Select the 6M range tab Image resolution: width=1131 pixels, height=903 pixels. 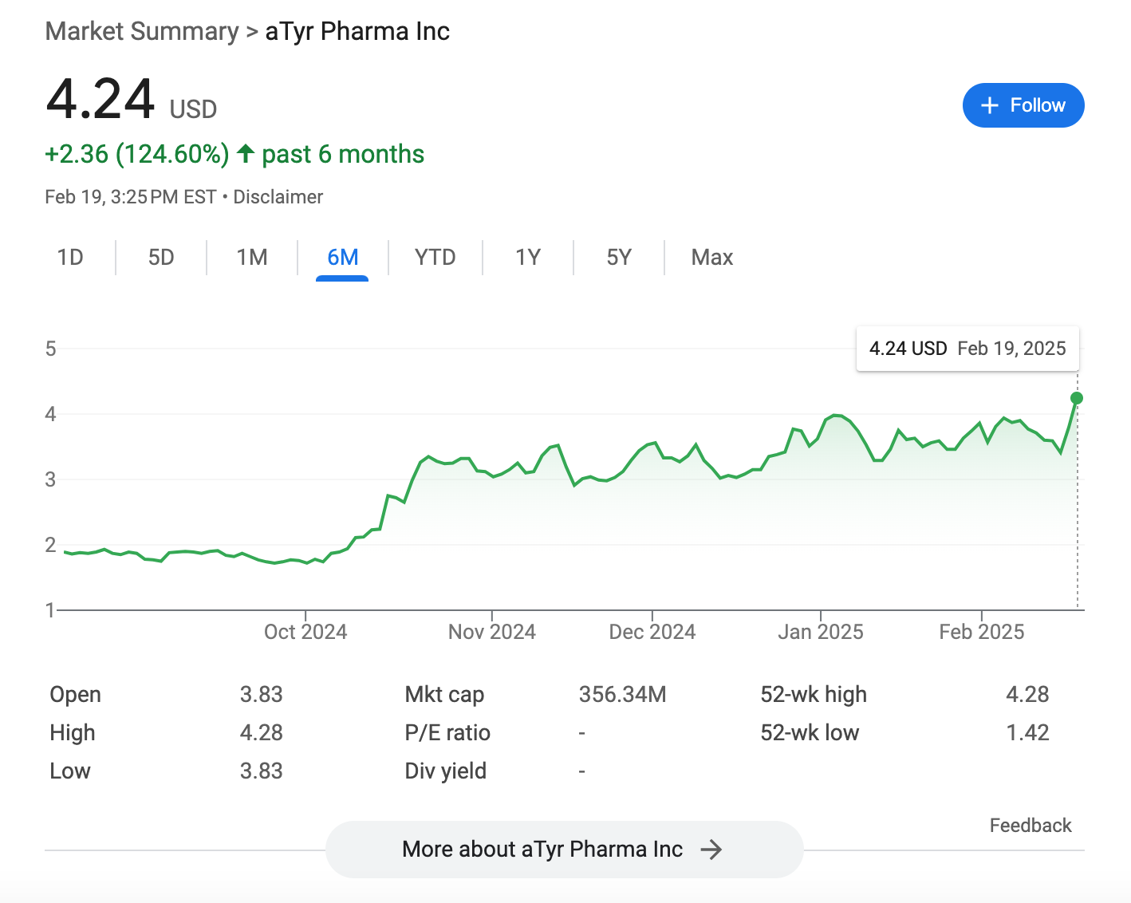pos(343,257)
